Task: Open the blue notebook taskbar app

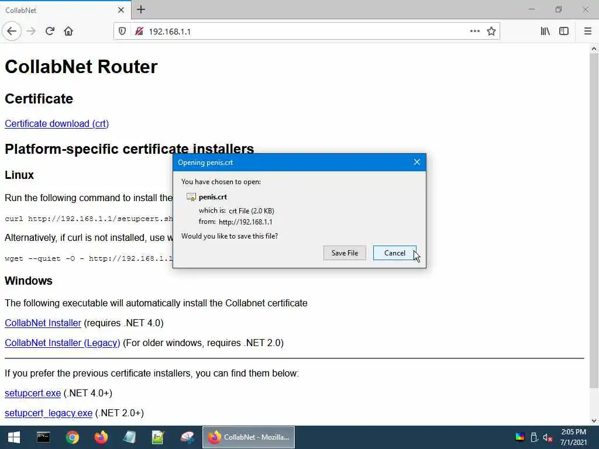Action: click(x=129, y=437)
